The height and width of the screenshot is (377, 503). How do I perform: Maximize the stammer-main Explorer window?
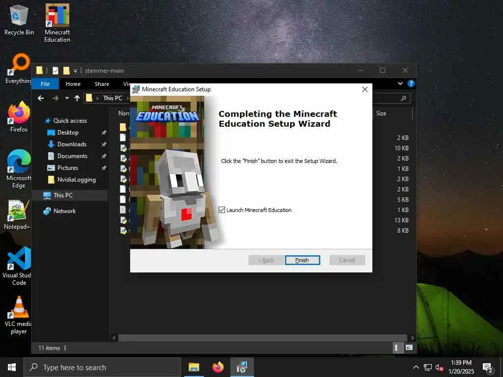(x=383, y=70)
